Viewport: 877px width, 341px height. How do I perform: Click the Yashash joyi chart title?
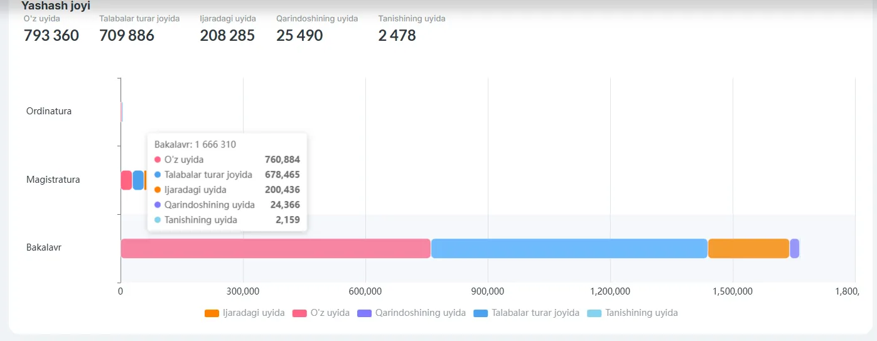click(x=56, y=6)
